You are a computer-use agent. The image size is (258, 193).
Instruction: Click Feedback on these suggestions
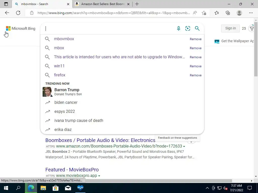177,138
